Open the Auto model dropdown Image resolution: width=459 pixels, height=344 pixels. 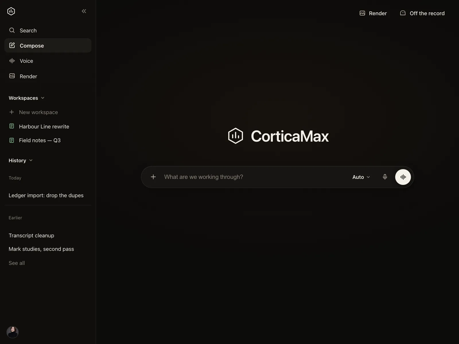[361, 177]
